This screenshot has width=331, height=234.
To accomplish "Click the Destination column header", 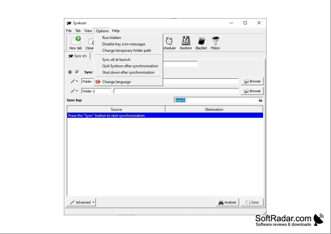I will pyautogui.click(x=214, y=110).
